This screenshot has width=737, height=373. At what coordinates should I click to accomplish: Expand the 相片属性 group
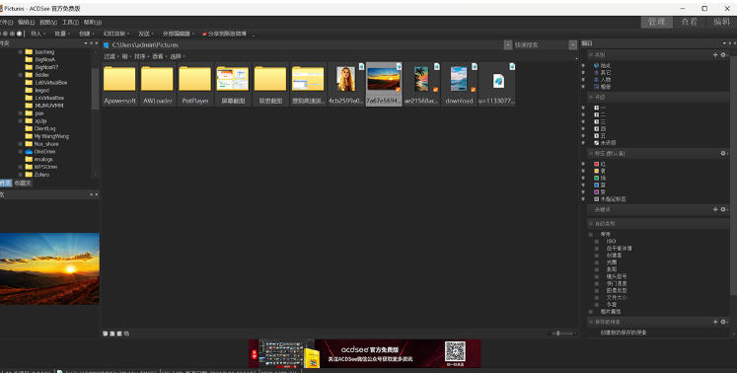[x=591, y=312]
